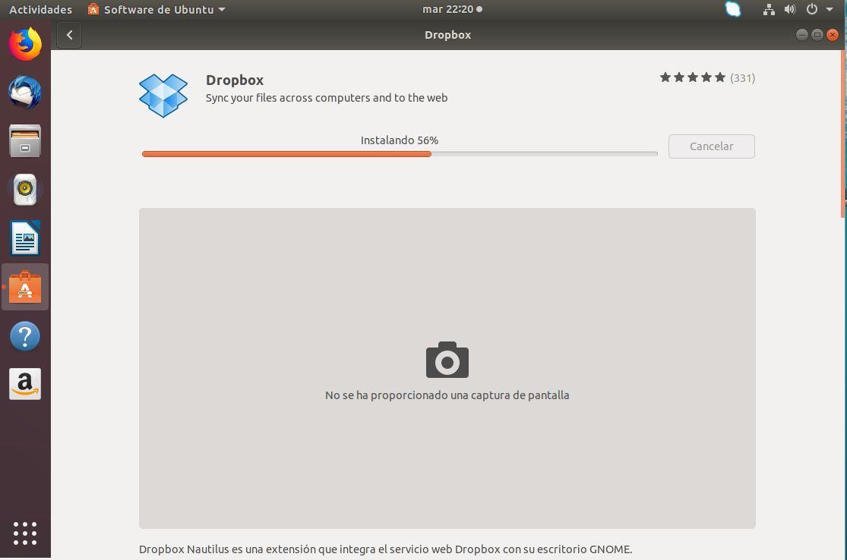847x560 pixels.
Task: Click the Instalando 56% progress bar
Action: (x=399, y=153)
